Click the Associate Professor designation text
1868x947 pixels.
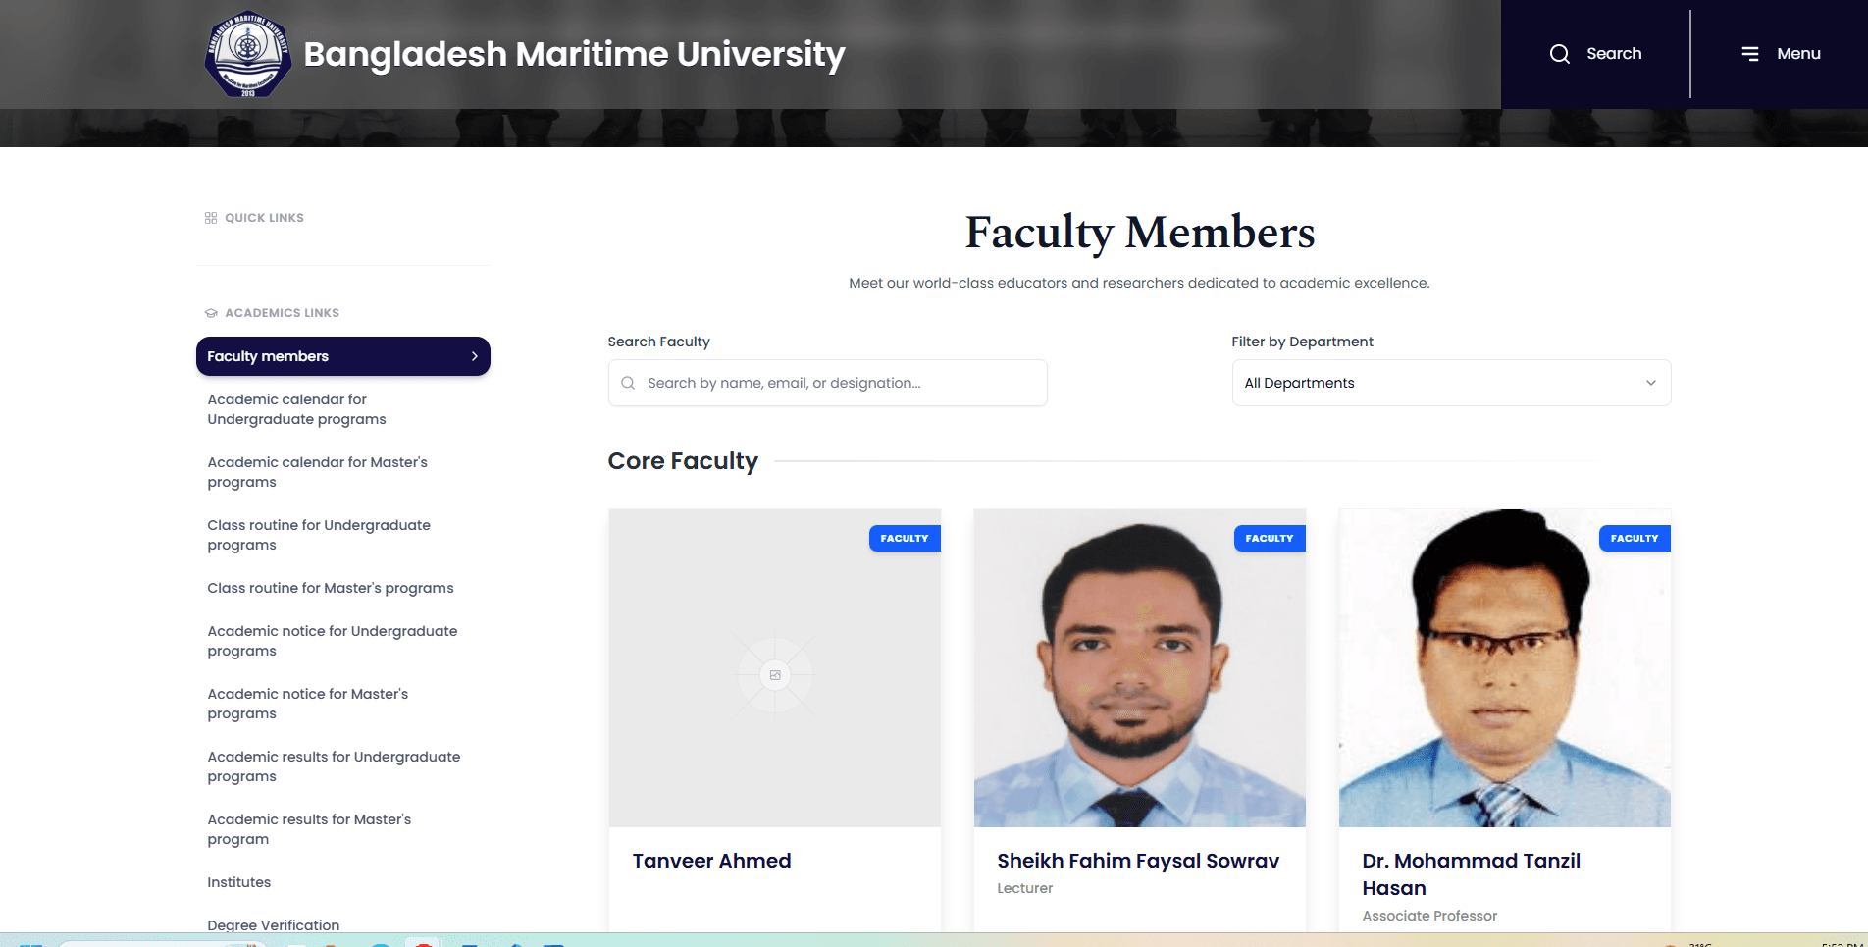point(1429,916)
